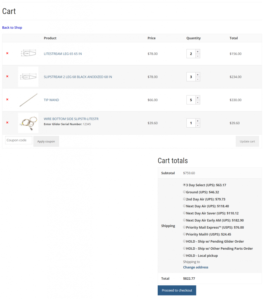Pick Next Day Air Saver (UPS) shipping

(184, 213)
